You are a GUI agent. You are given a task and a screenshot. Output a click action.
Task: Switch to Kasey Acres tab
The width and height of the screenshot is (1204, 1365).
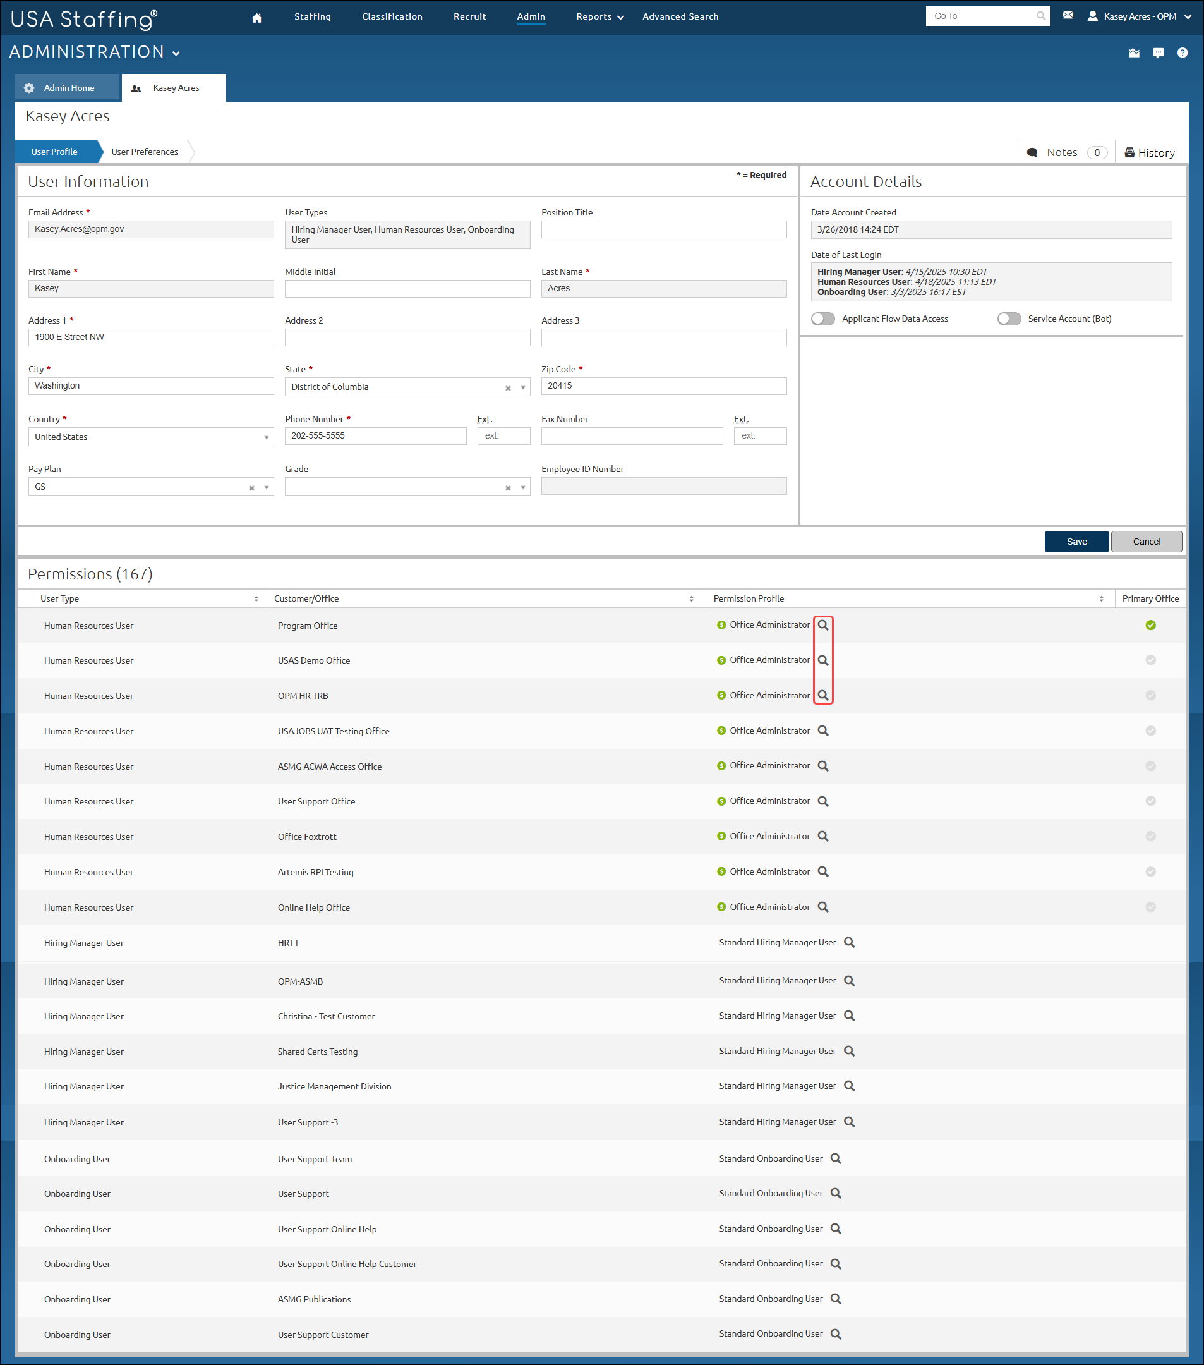[x=174, y=88]
